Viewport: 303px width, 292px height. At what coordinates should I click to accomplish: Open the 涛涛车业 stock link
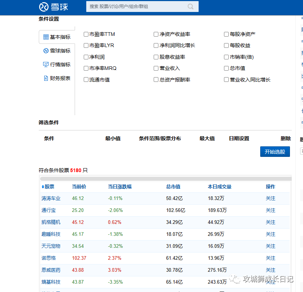pos(51,199)
